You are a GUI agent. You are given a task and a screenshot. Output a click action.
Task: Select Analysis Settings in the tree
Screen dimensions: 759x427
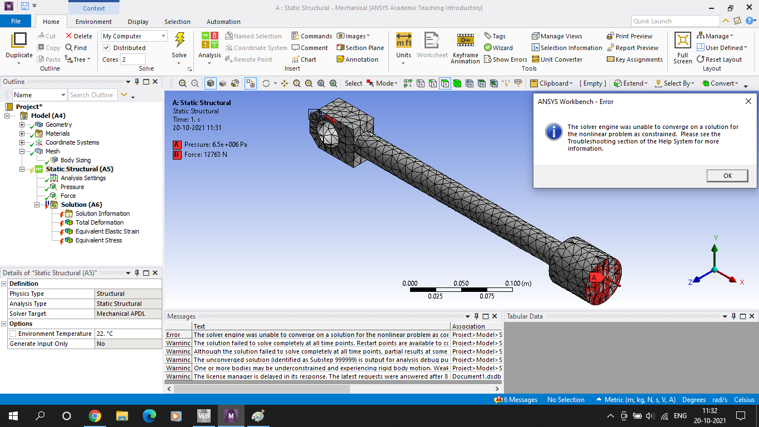click(x=83, y=178)
